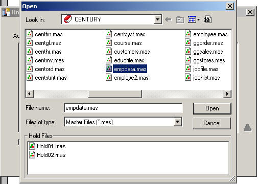
Task: Select centsysf.mas file icon
Action: (x=109, y=34)
